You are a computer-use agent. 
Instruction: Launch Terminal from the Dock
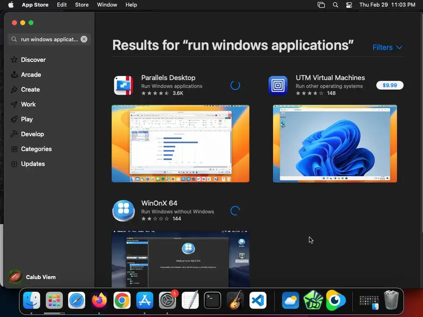(213, 300)
